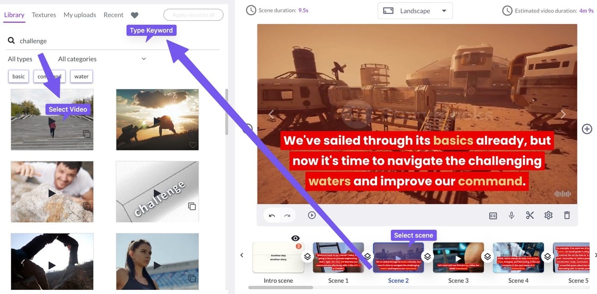Add new scene with plus icon
This screenshot has height=294, width=597.
(587, 129)
